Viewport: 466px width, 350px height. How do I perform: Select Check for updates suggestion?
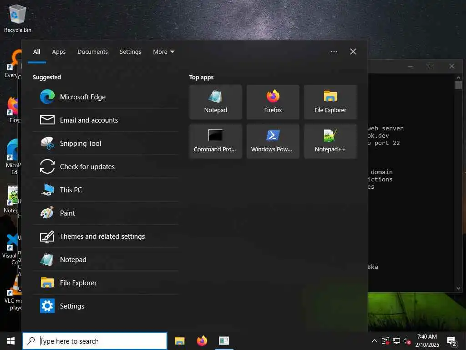pos(106,166)
